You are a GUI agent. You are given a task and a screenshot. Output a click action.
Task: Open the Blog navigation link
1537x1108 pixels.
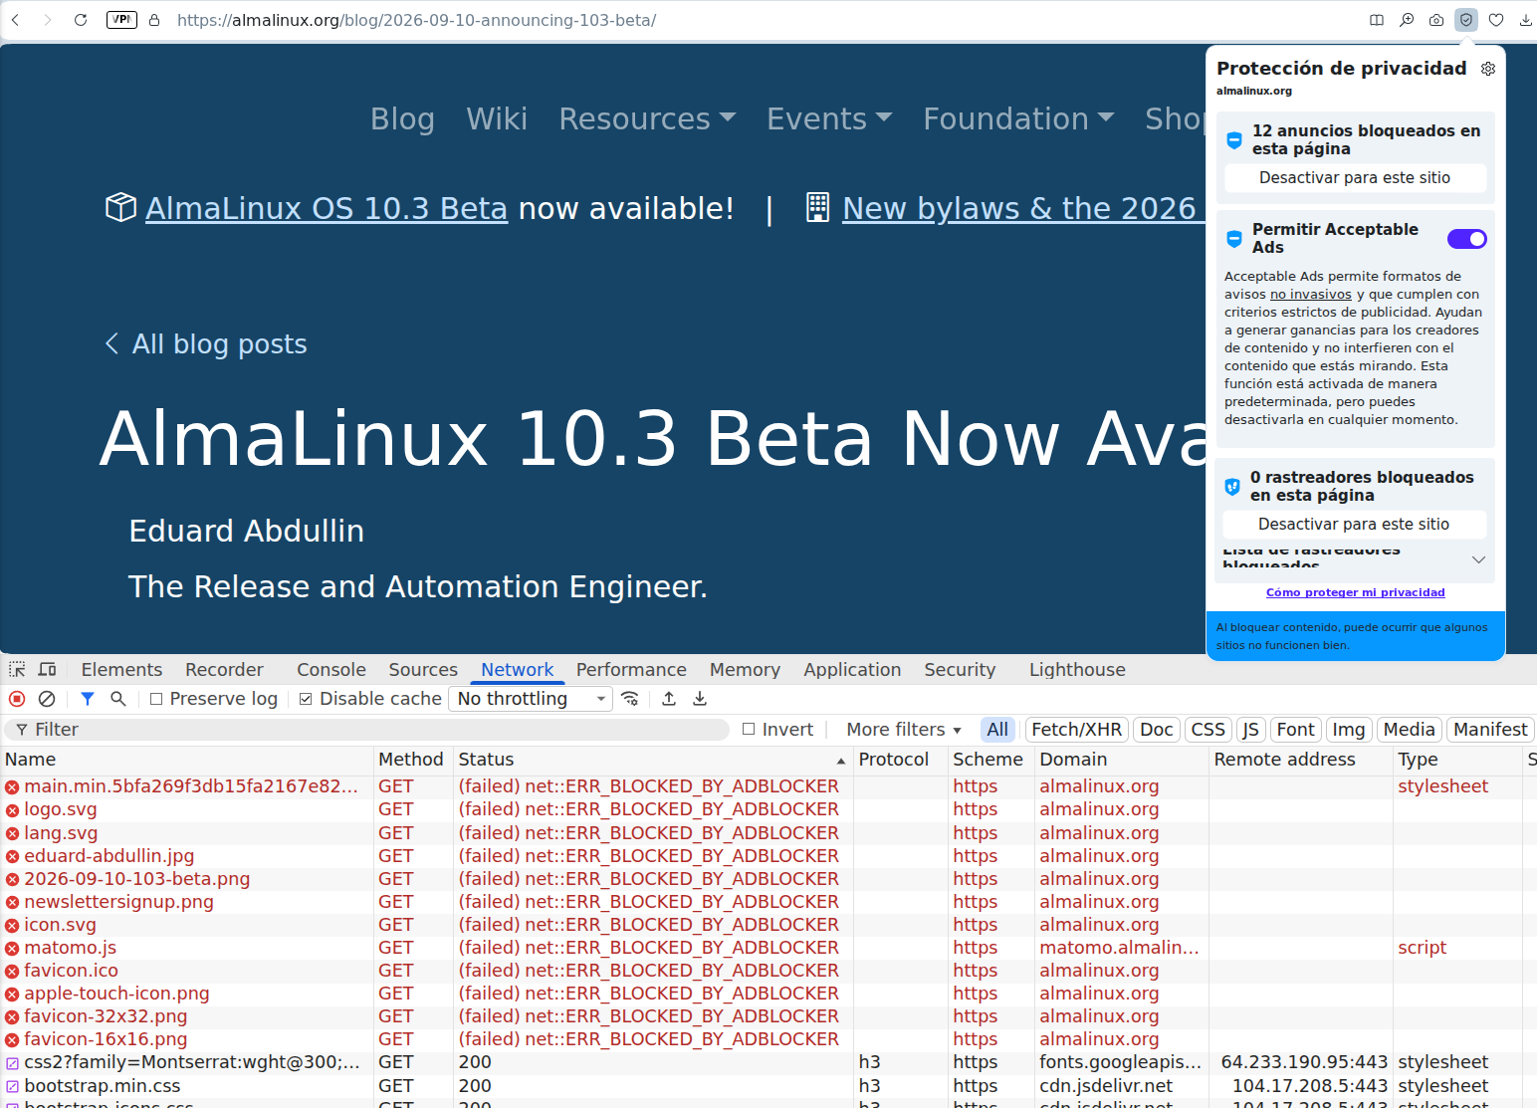click(402, 119)
